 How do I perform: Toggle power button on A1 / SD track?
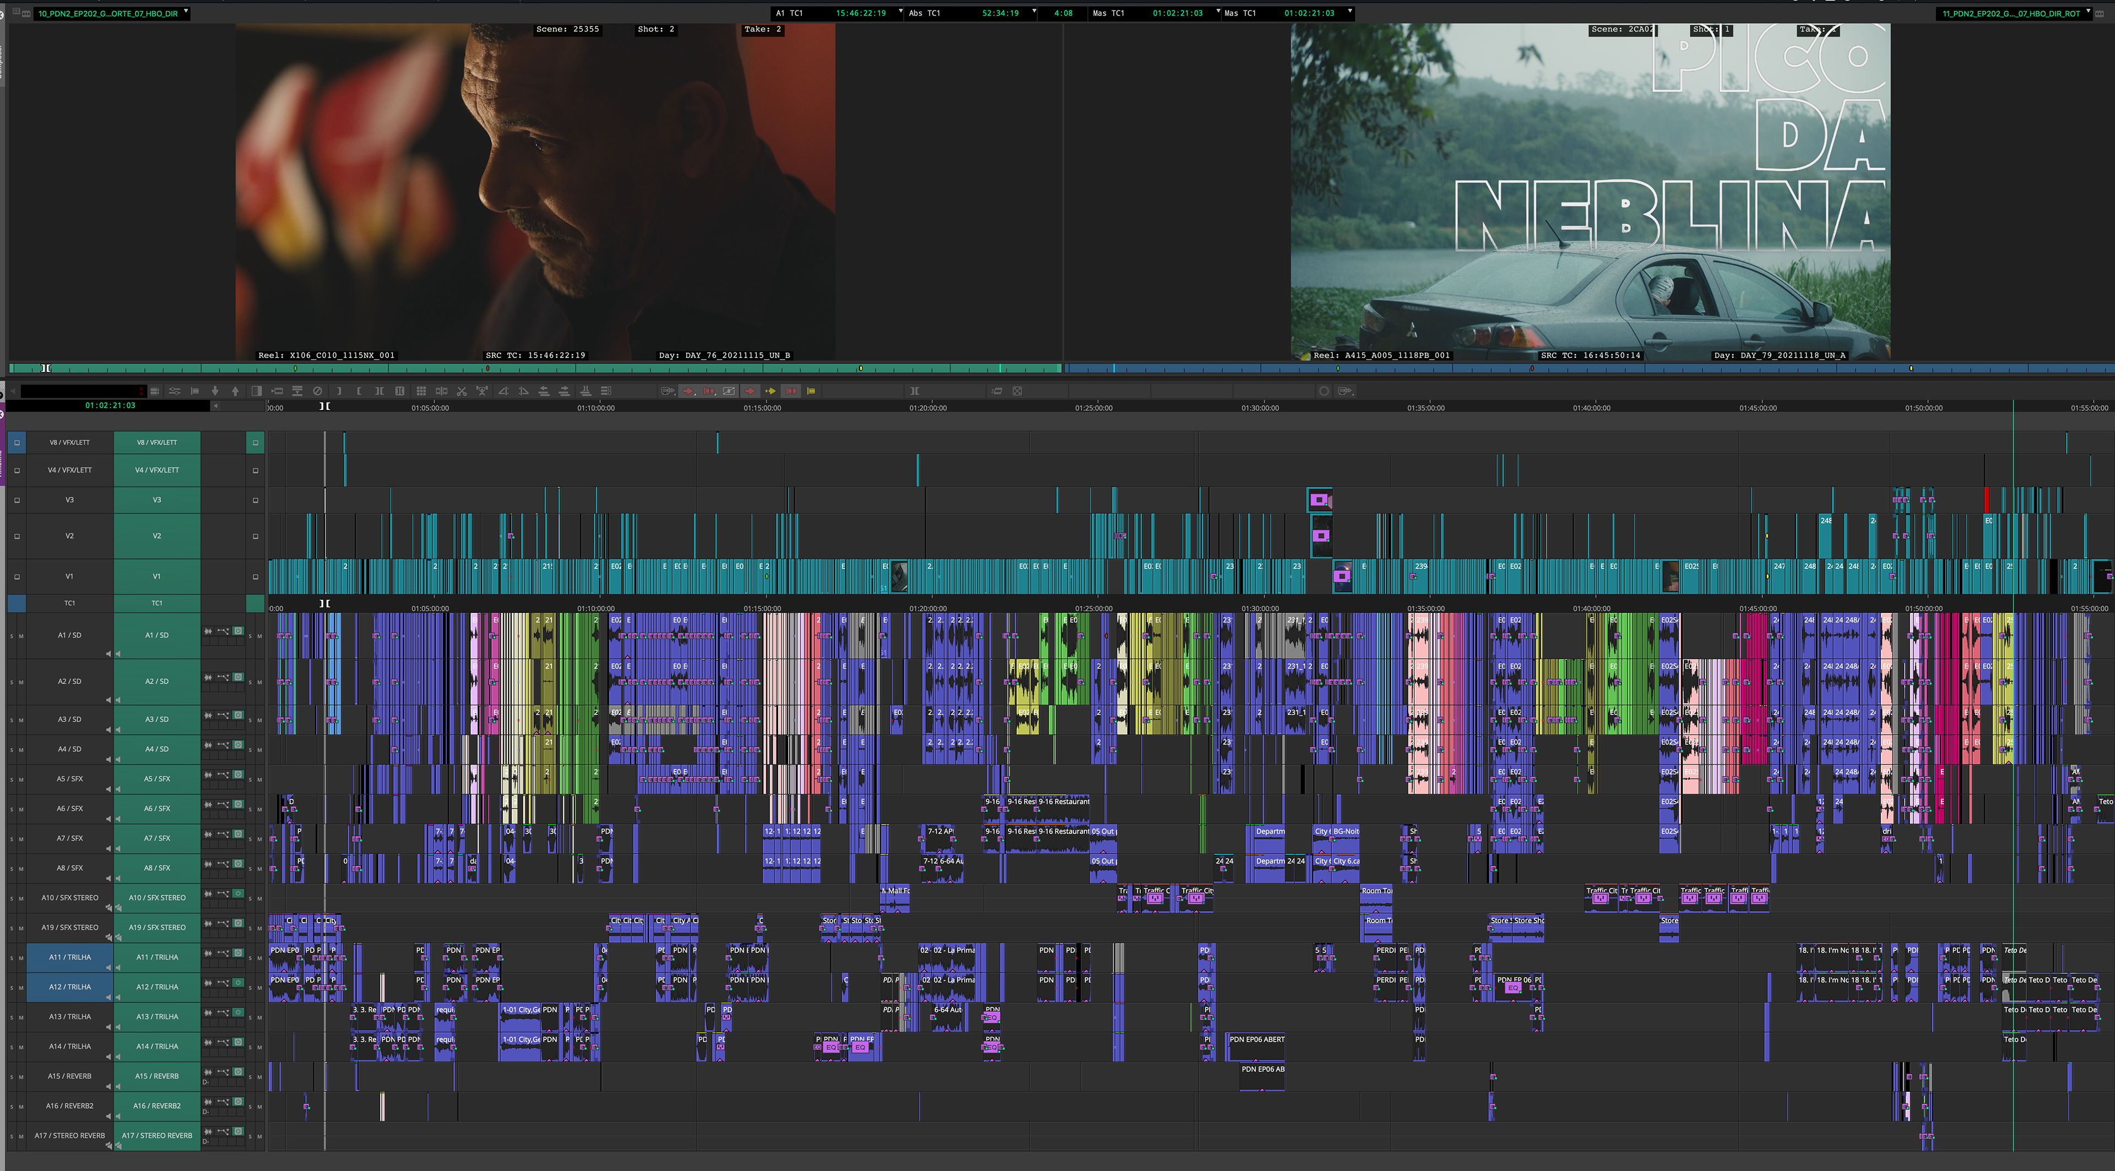pos(238,631)
